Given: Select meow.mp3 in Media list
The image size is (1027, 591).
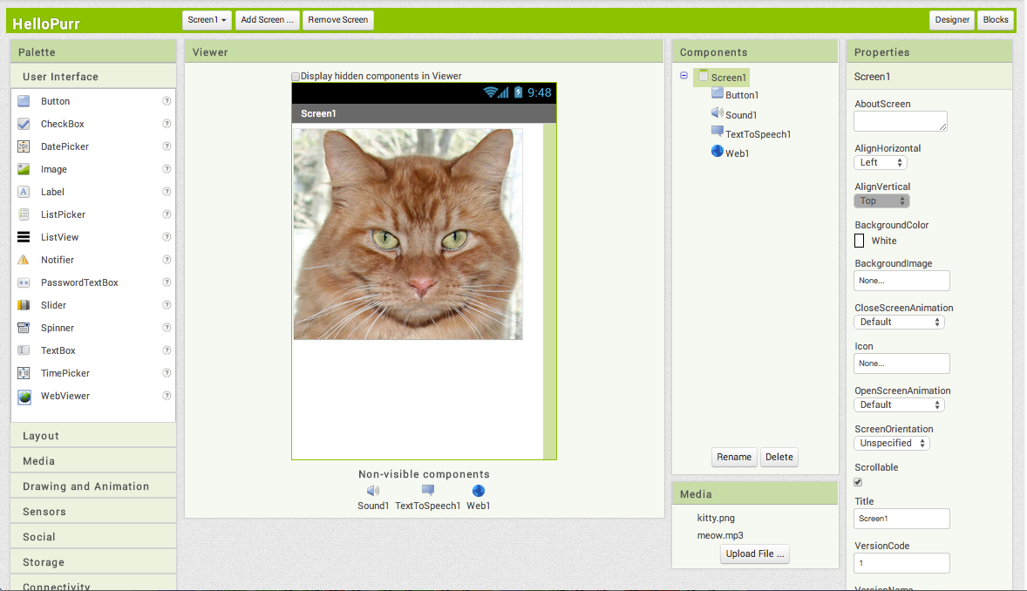Looking at the screenshot, I should coord(720,535).
